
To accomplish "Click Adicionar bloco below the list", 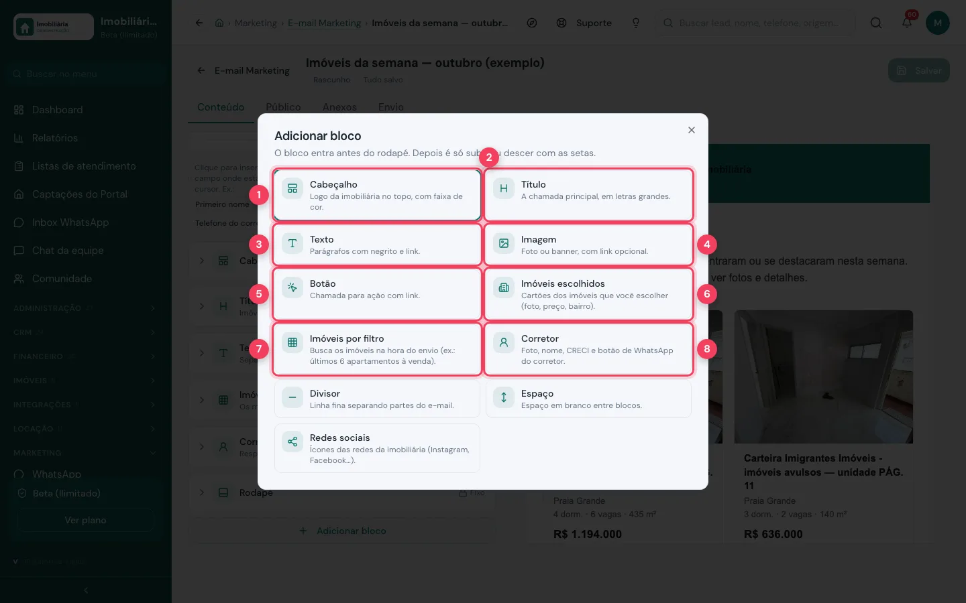I will coord(343,531).
